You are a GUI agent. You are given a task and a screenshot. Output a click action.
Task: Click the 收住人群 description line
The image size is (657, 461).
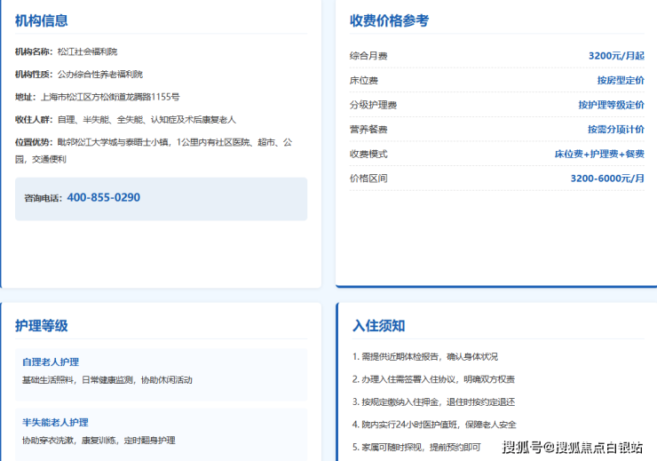coord(126,119)
